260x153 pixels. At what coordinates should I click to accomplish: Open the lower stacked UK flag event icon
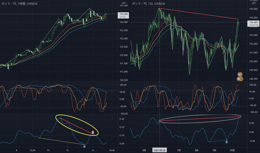point(240,79)
